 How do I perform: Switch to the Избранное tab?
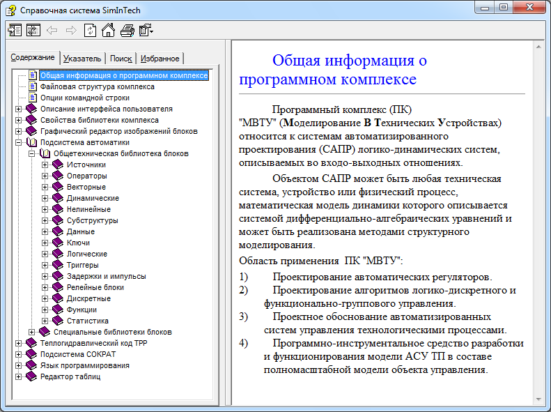160,59
